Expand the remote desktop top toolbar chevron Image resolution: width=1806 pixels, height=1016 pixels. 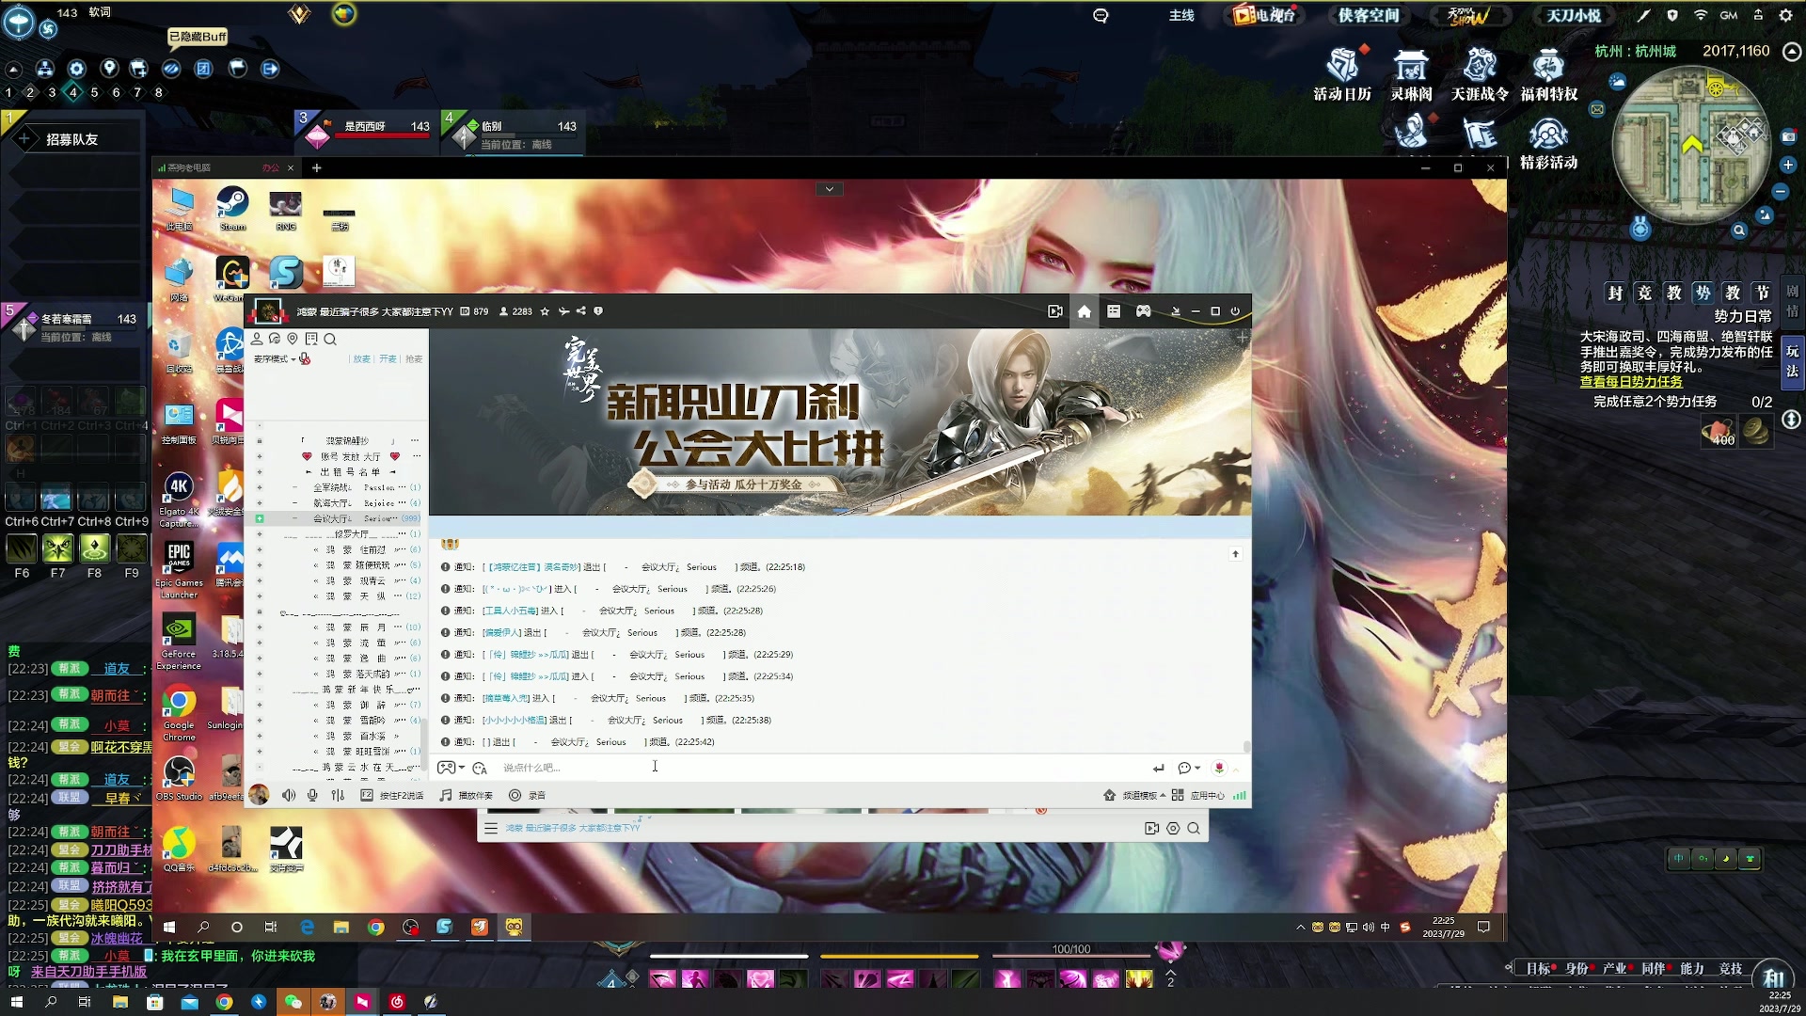coord(829,189)
